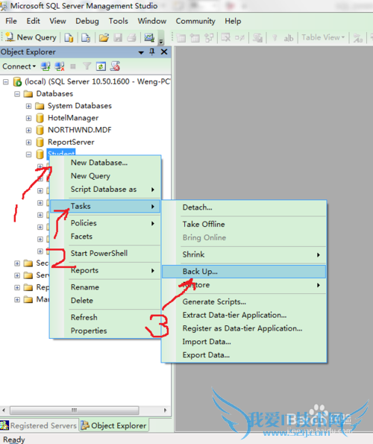Open the Reports submenu
373x444 pixels.
(x=105, y=270)
